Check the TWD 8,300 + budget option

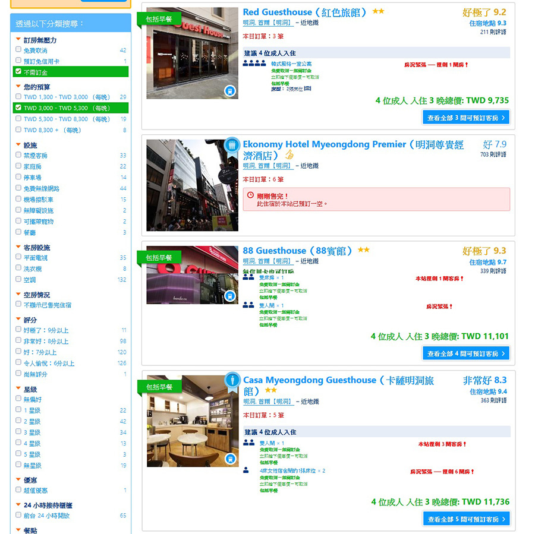pyautogui.click(x=18, y=129)
